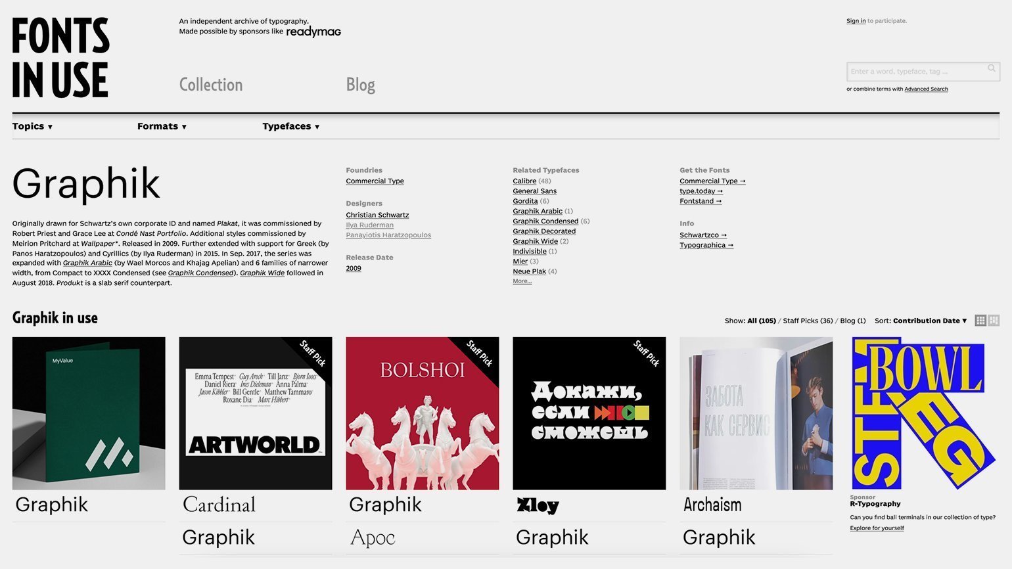The width and height of the screenshot is (1012, 569).
Task: Open the Collection section
Action: coord(211,85)
